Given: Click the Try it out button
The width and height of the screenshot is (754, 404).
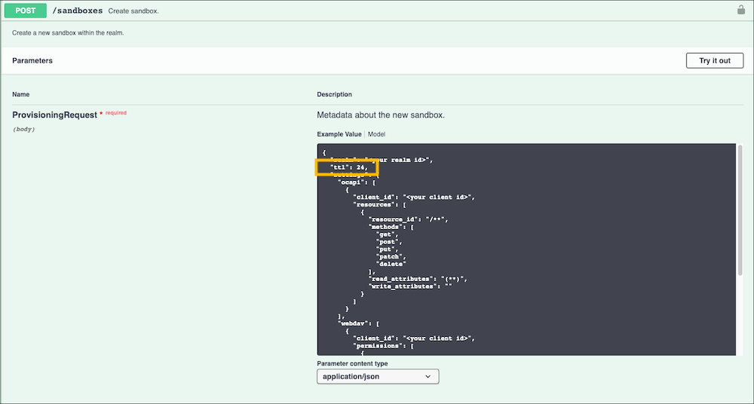Looking at the screenshot, I should (x=715, y=60).
